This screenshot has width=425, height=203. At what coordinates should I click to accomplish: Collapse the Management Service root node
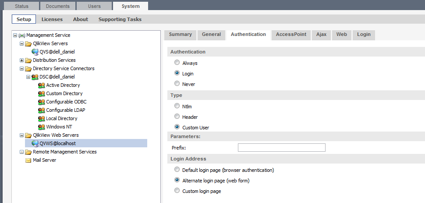click(15, 35)
